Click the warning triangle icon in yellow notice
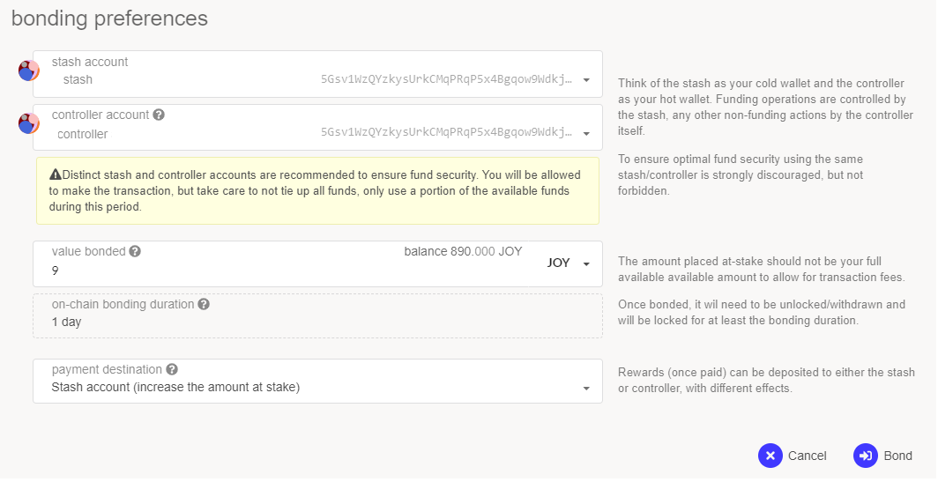This screenshot has height=482, width=938. click(56, 174)
